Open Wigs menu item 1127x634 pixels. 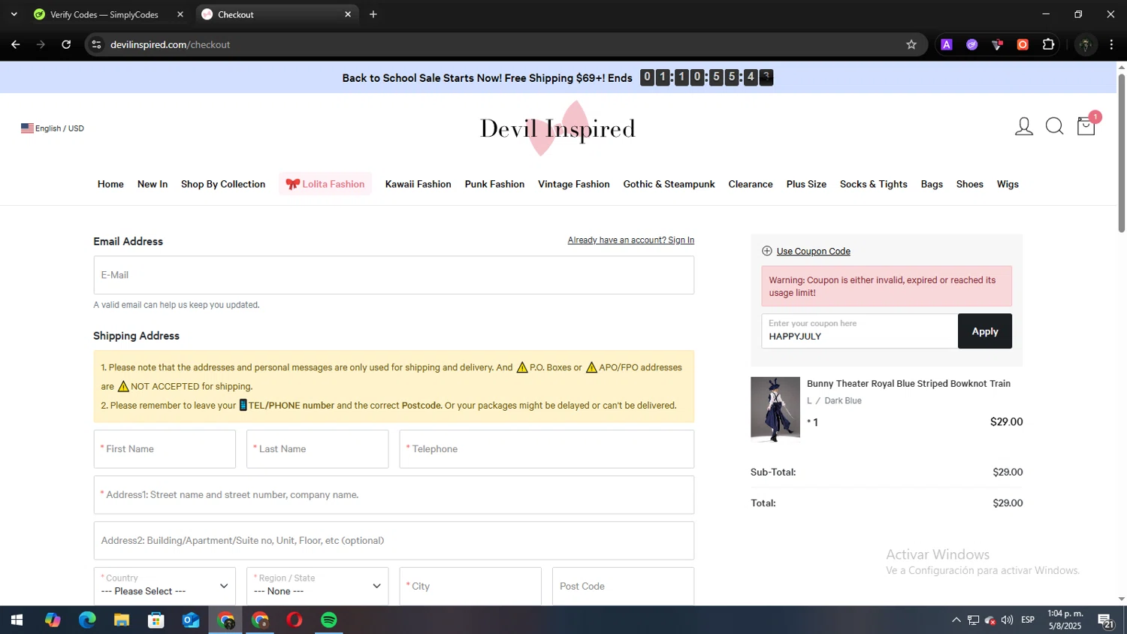1008,184
